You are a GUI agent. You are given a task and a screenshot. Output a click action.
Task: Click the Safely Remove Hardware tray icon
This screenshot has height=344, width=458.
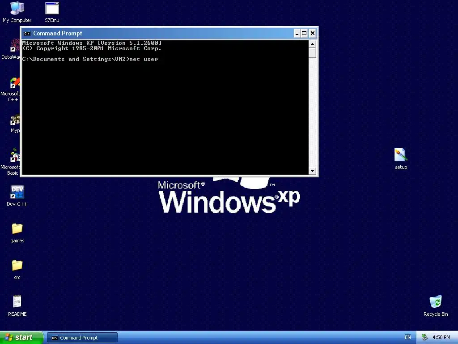point(425,338)
